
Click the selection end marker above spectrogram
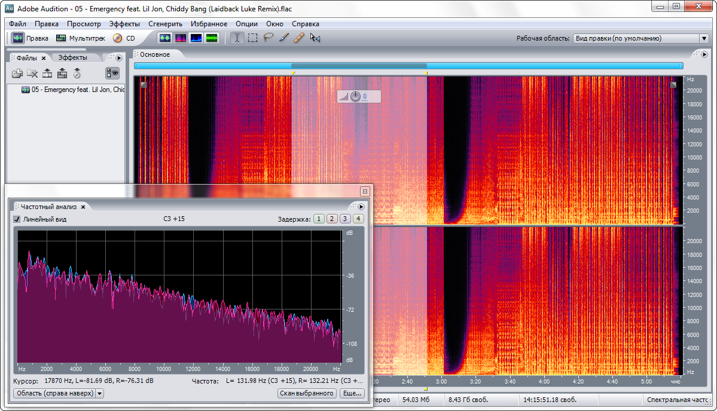point(426,73)
